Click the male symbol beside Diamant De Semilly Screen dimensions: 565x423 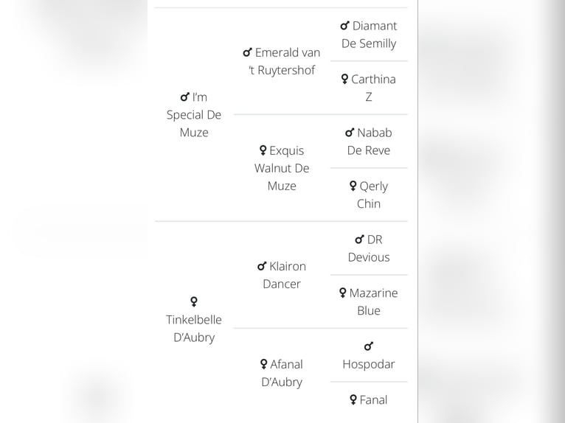[345, 26]
